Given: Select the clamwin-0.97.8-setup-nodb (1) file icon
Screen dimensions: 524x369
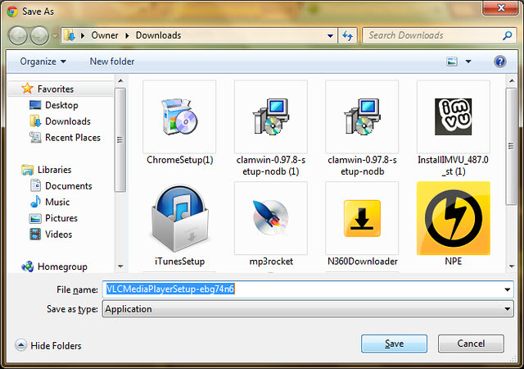Looking at the screenshot, I should 271,116.
